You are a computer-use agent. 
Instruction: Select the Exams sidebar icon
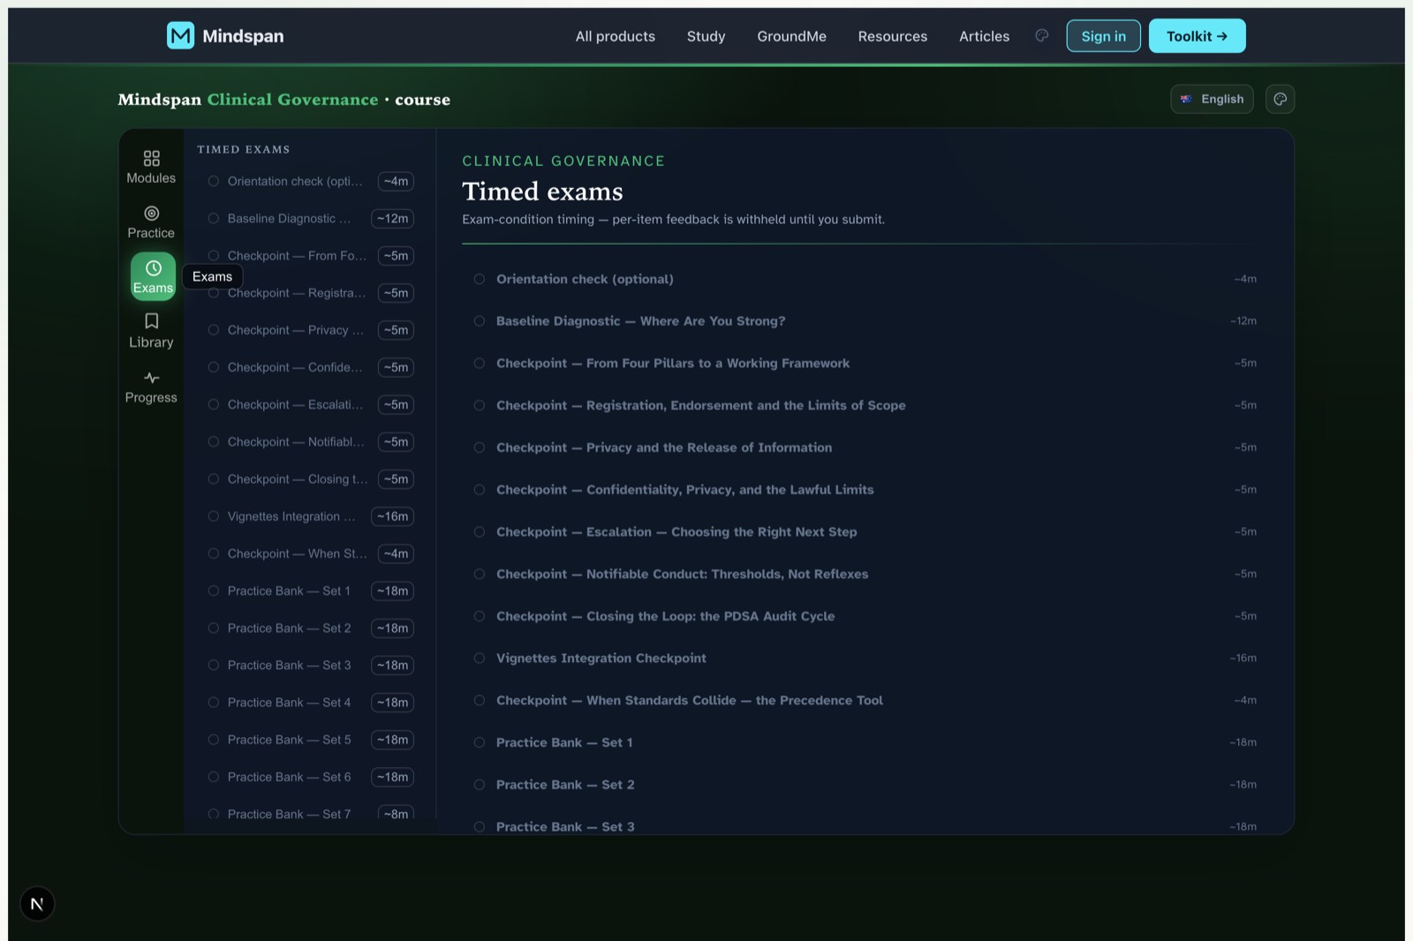pyautogui.click(x=153, y=276)
